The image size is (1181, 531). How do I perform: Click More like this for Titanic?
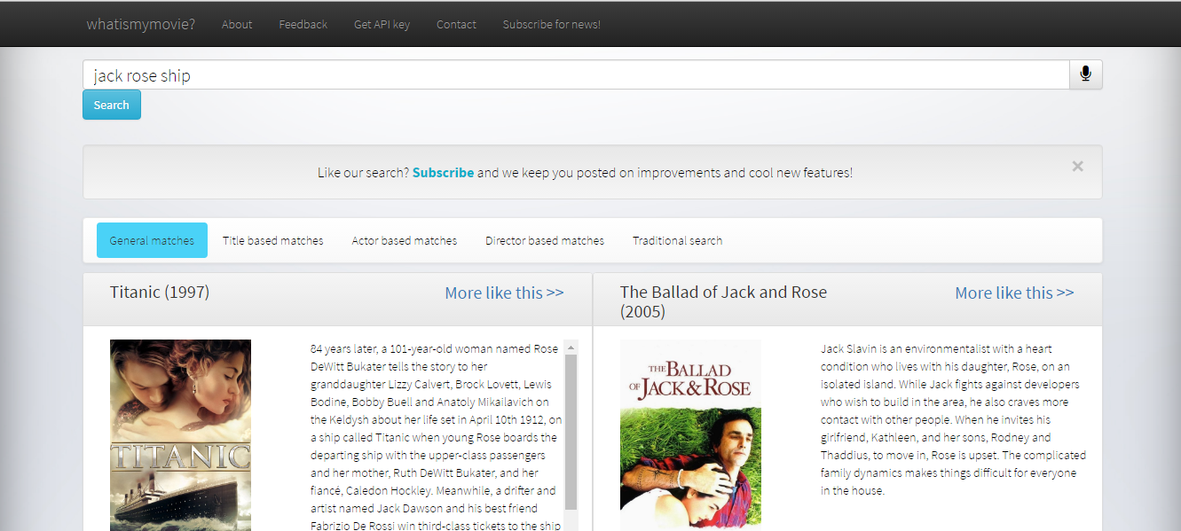[x=504, y=293]
